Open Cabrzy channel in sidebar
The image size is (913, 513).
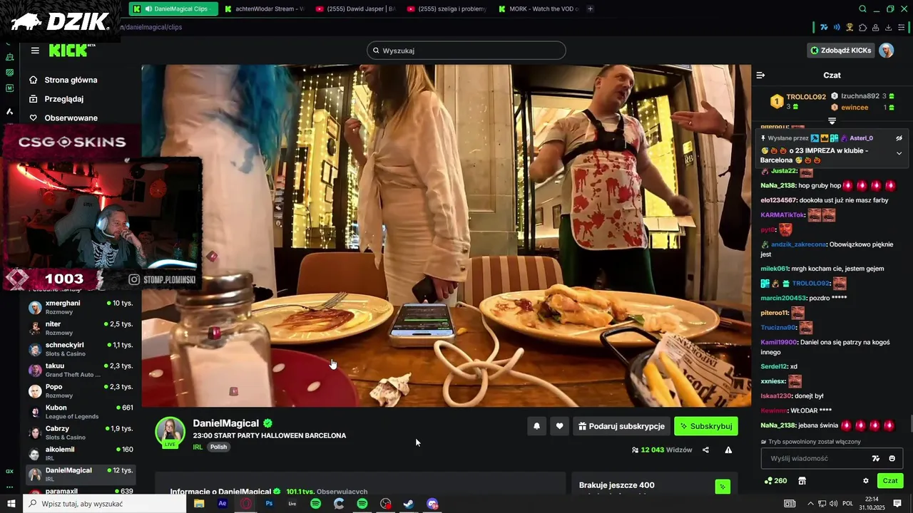pos(81,432)
